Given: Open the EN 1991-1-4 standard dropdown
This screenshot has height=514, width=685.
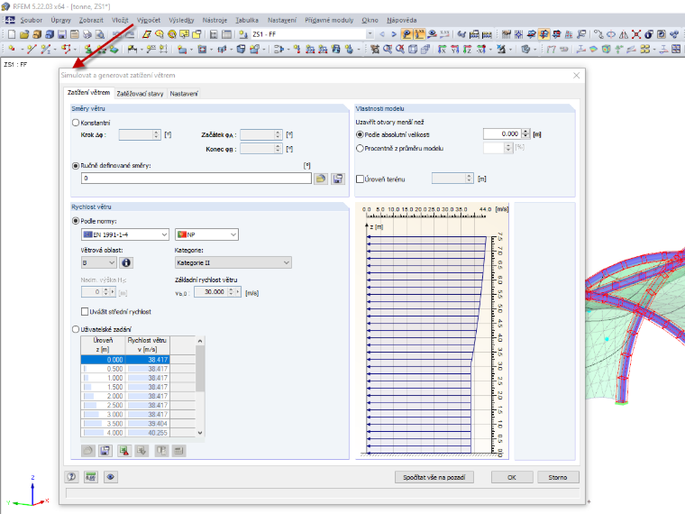Looking at the screenshot, I should [x=125, y=234].
